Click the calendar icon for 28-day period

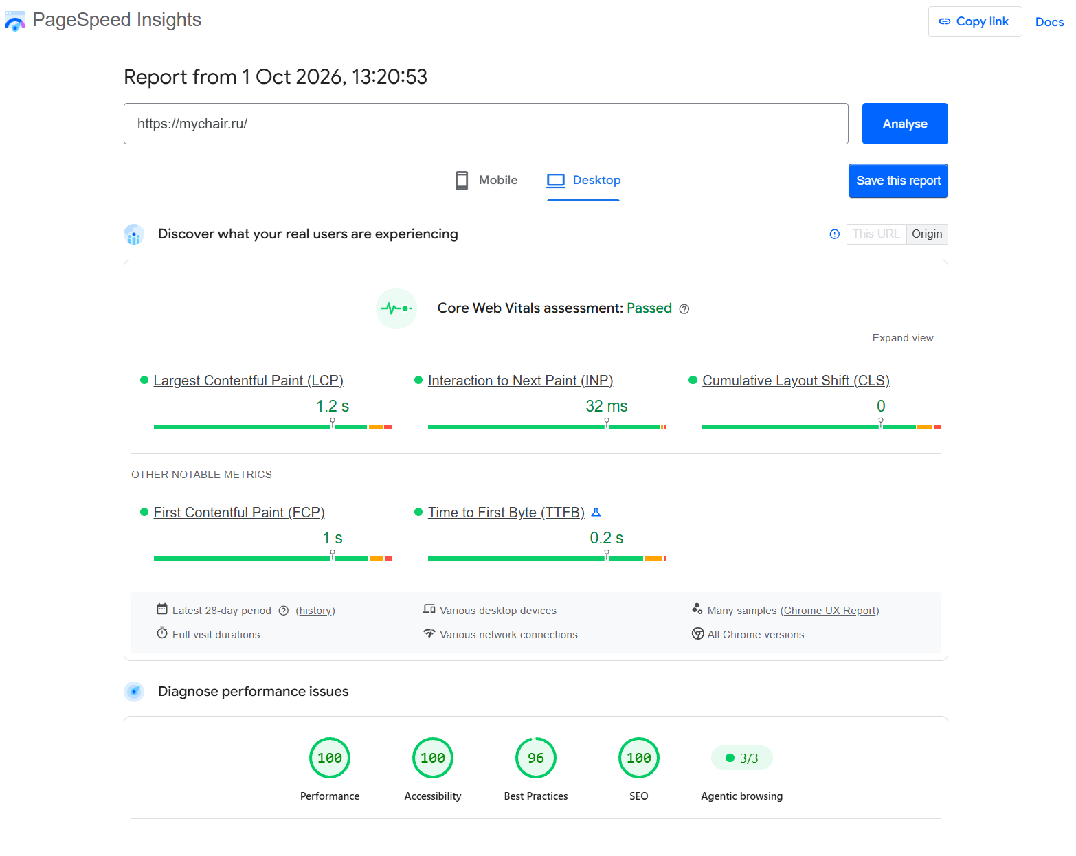(x=162, y=609)
